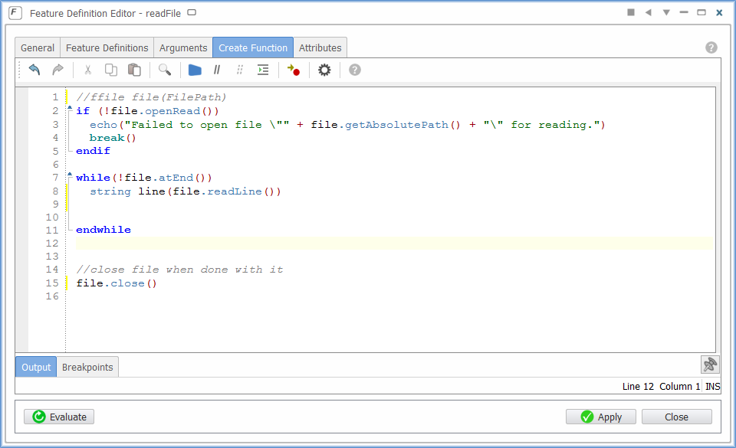736x448 pixels.
Task: Minimize the Feature Definition Editor window
Action: coord(684,12)
